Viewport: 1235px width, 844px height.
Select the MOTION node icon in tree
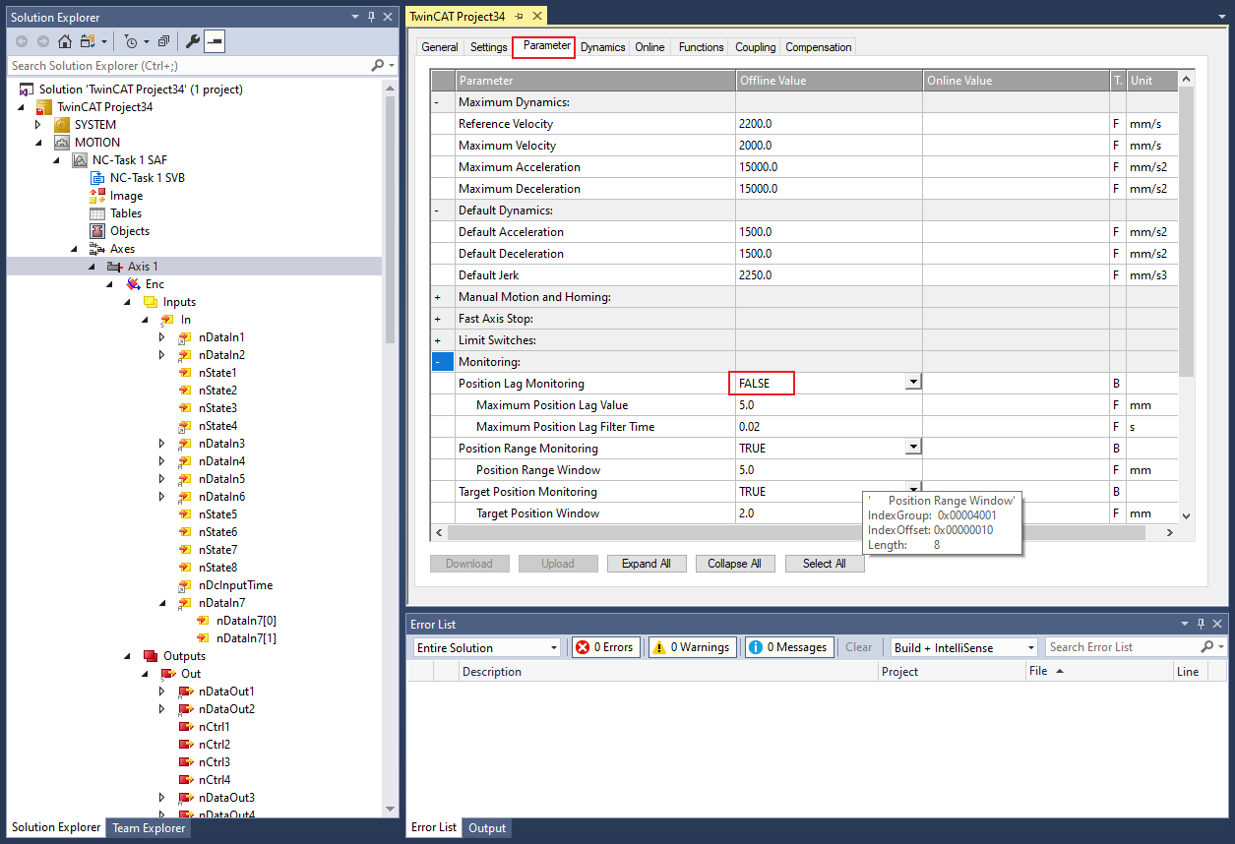(62, 143)
